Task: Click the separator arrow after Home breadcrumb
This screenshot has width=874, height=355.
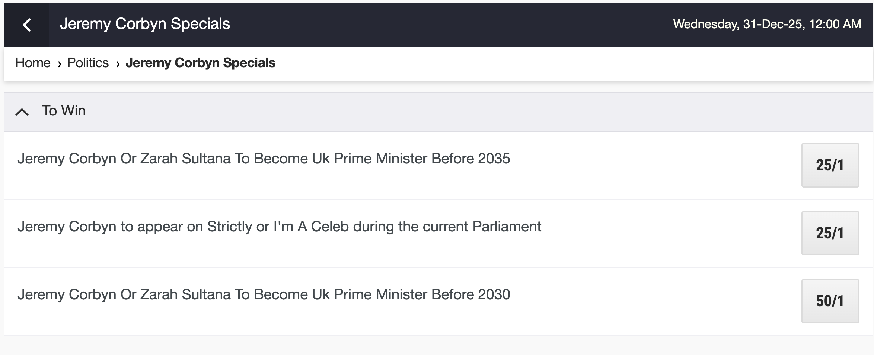Action: pyautogui.click(x=59, y=64)
